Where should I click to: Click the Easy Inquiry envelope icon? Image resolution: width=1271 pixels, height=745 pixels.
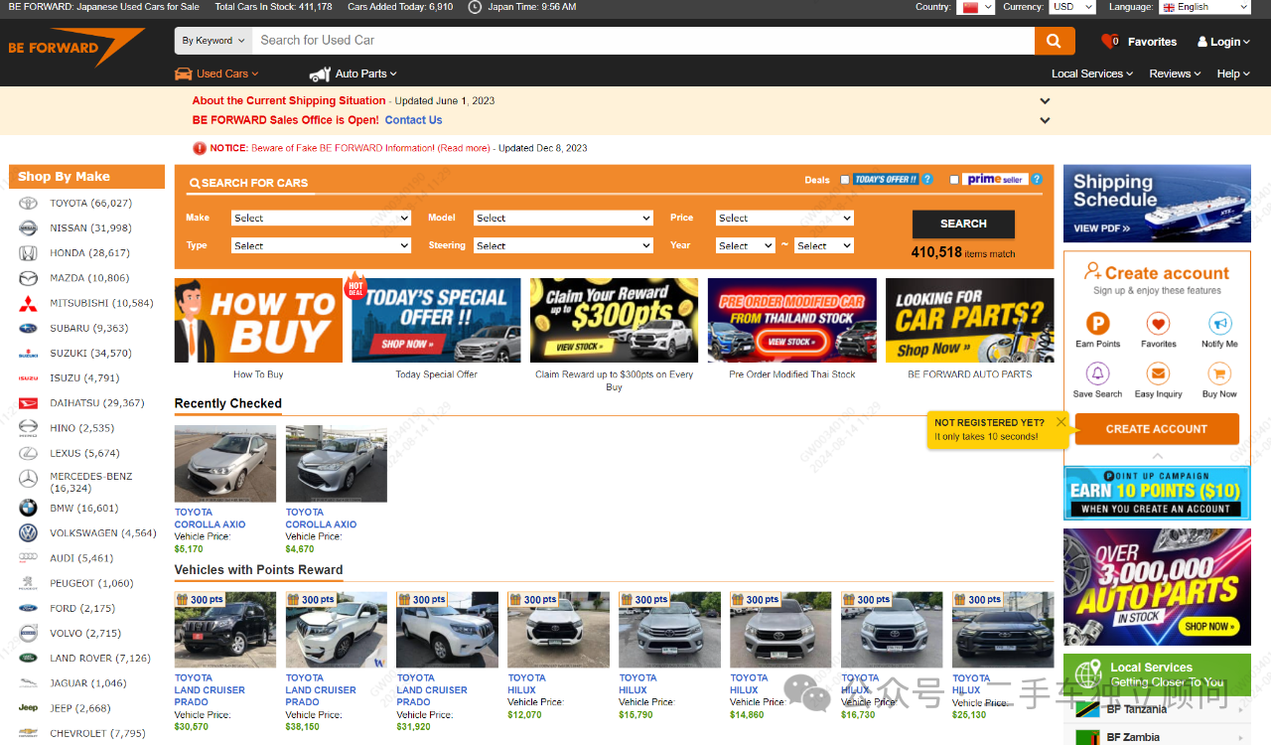[1158, 373]
